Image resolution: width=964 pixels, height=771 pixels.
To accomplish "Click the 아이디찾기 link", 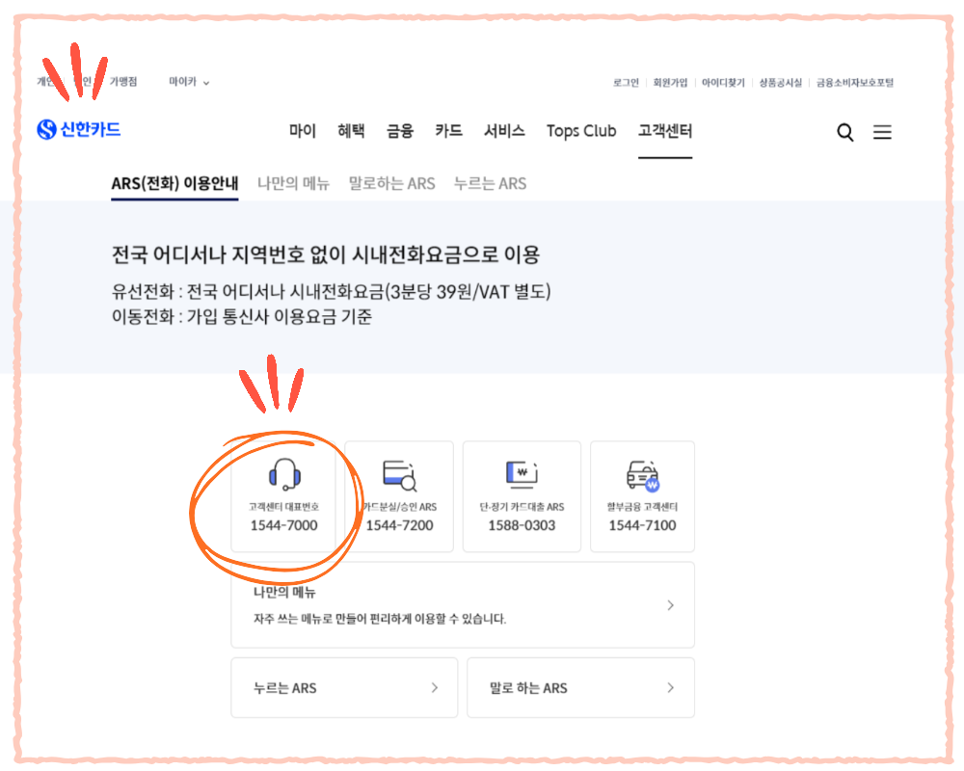I will (x=723, y=82).
